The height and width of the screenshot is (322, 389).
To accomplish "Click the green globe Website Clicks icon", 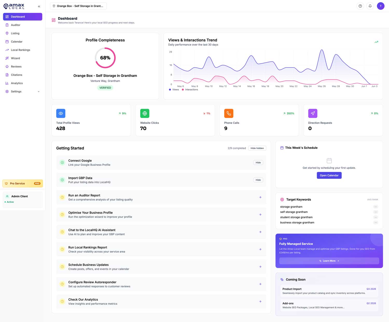I will pyautogui.click(x=145, y=113).
